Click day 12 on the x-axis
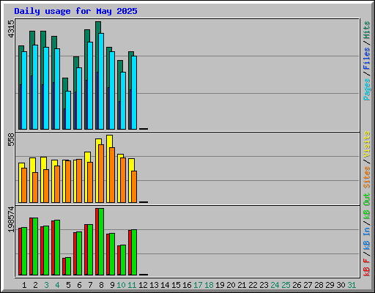Screen dimensions: 375x293 [x=143, y=285]
